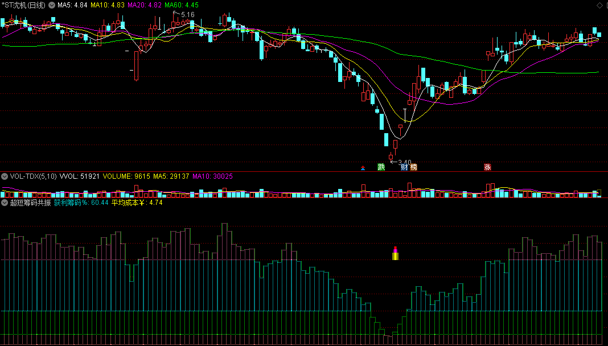
Task: Click the diamond icon at chart corner
Action: (x=599, y=5)
